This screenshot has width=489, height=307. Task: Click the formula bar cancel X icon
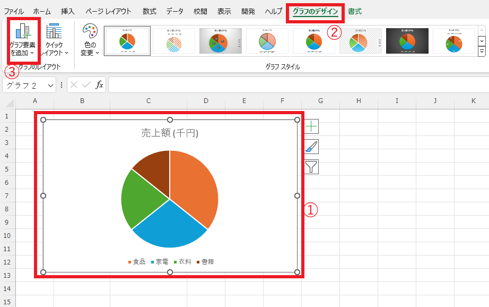click(x=74, y=84)
